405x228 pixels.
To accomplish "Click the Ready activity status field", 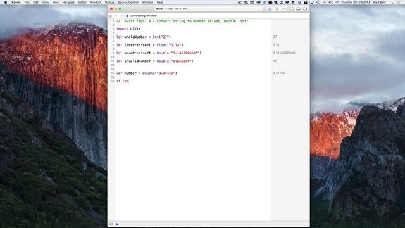I will [208, 9].
